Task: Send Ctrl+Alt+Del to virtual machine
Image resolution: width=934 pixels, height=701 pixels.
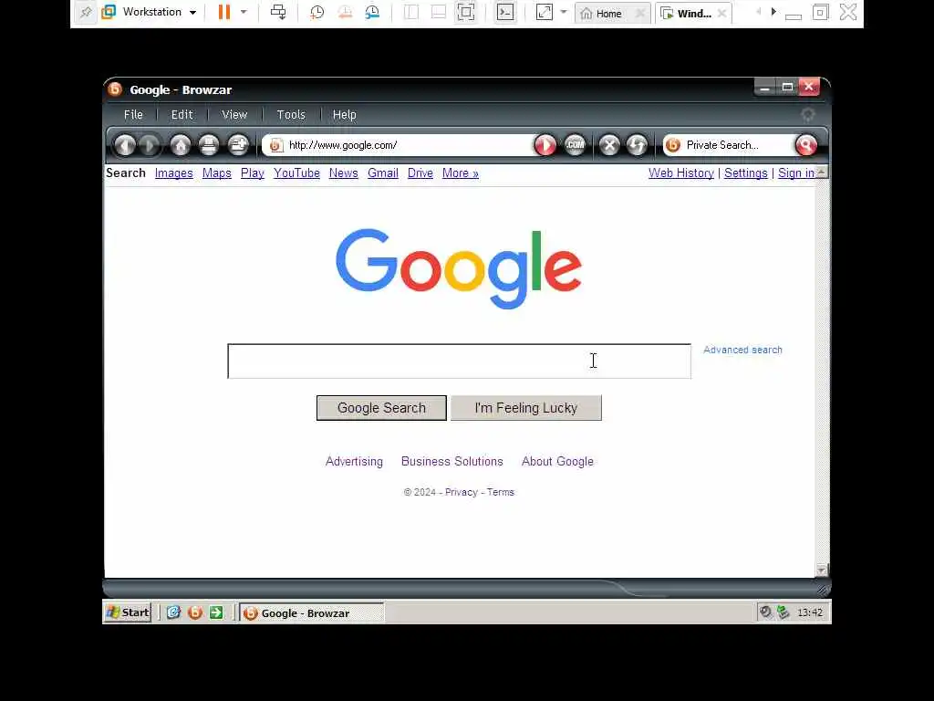Action: (278, 13)
